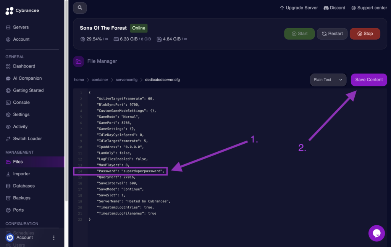The image size is (391, 247).
Task: Open the Ports page
Action: (x=18, y=210)
